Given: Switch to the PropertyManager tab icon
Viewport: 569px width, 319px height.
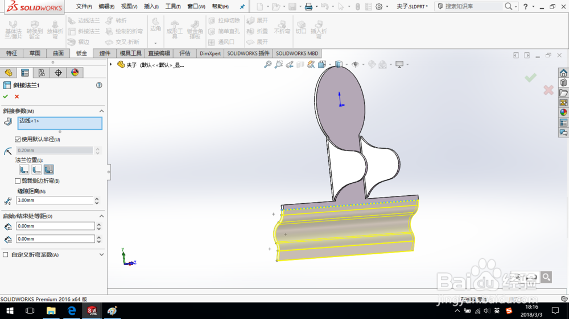Looking at the screenshot, I should (25, 73).
